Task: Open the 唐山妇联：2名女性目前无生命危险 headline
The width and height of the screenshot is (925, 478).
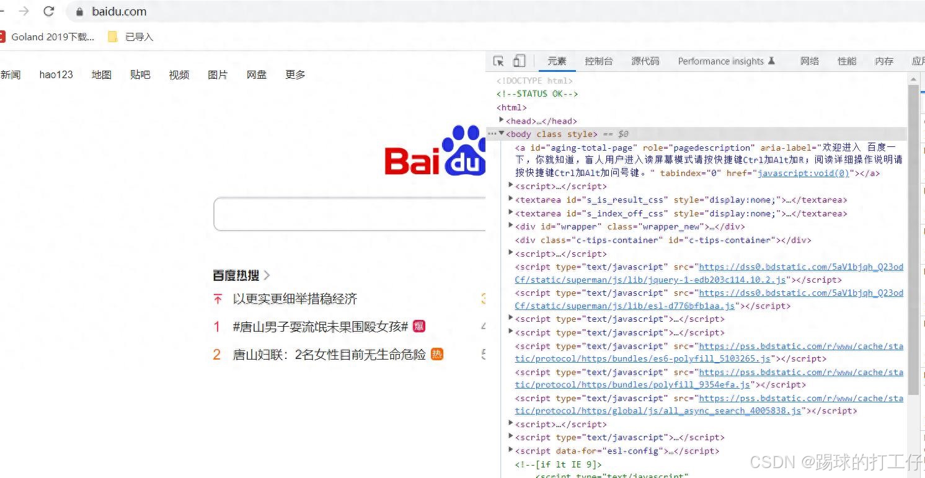Action: pos(329,354)
